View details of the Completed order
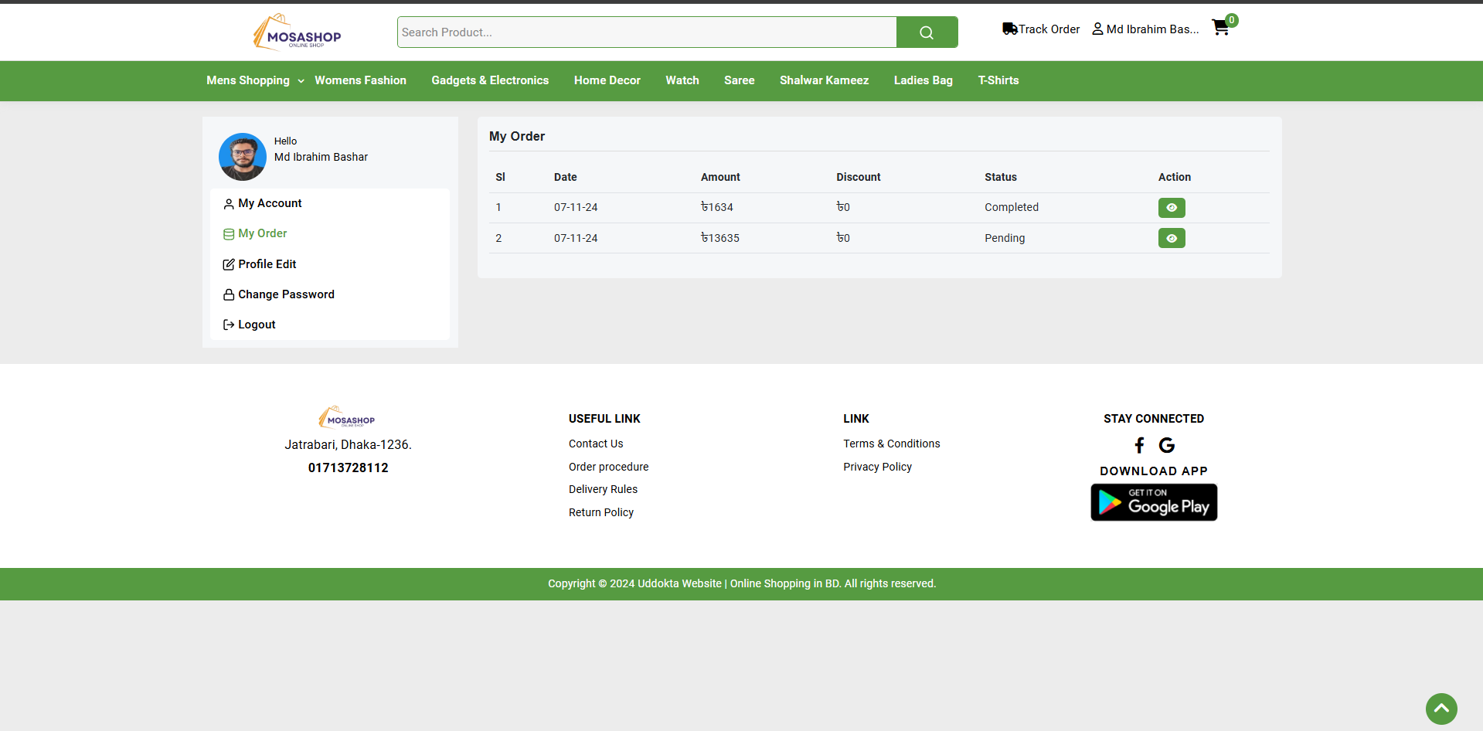 [x=1172, y=208]
